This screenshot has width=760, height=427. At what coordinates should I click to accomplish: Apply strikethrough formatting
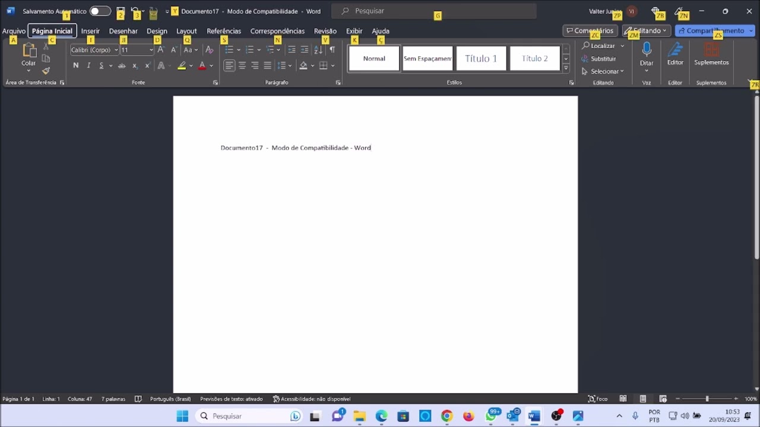point(122,66)
